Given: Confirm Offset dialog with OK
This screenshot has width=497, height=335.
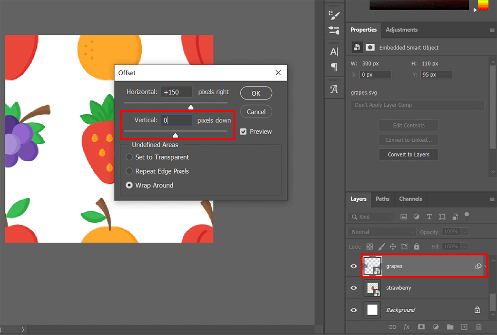Looking at the screenshot, I should pos(256,93).
